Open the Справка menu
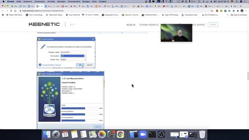249x140 pixels. (103, 2)
